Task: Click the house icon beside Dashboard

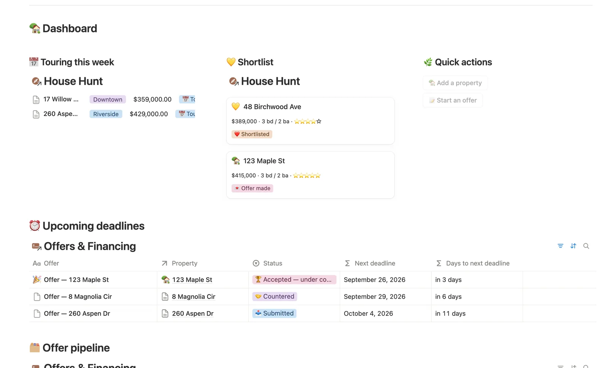Action: click(35, 28)
